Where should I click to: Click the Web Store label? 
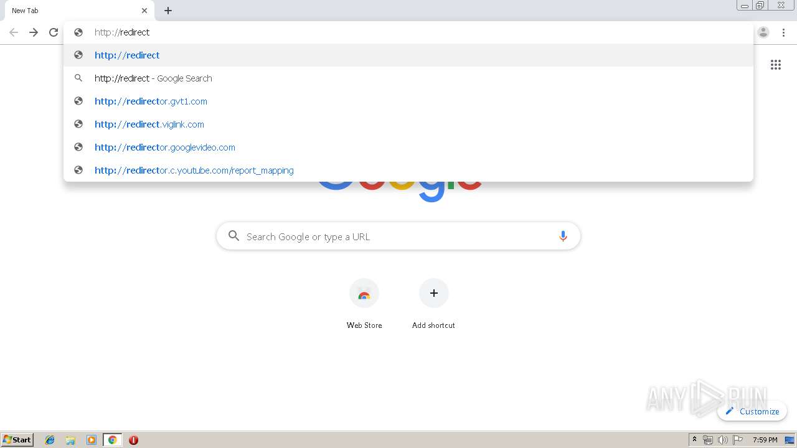(x=364, y=325)
